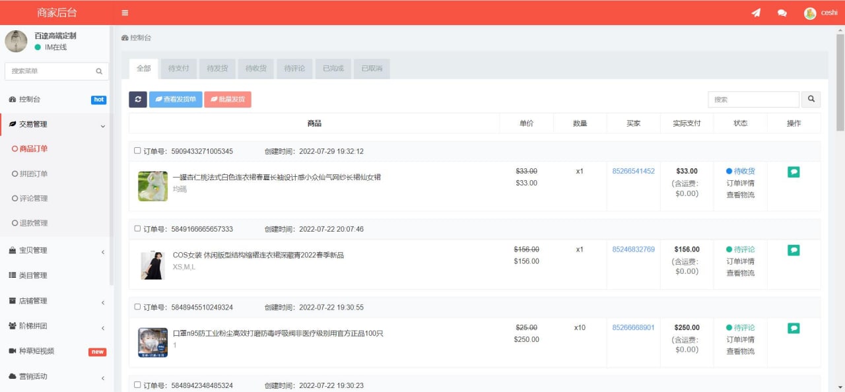Click the refresh button above order table
This screenshot has width=845, height=392.
(137, 99)
